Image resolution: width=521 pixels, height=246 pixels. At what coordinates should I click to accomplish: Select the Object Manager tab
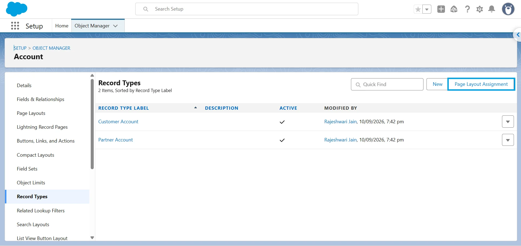point(92,26)
